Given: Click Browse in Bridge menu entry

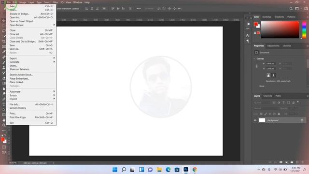Looking at the screenshot, I should (x=31, y=14).
